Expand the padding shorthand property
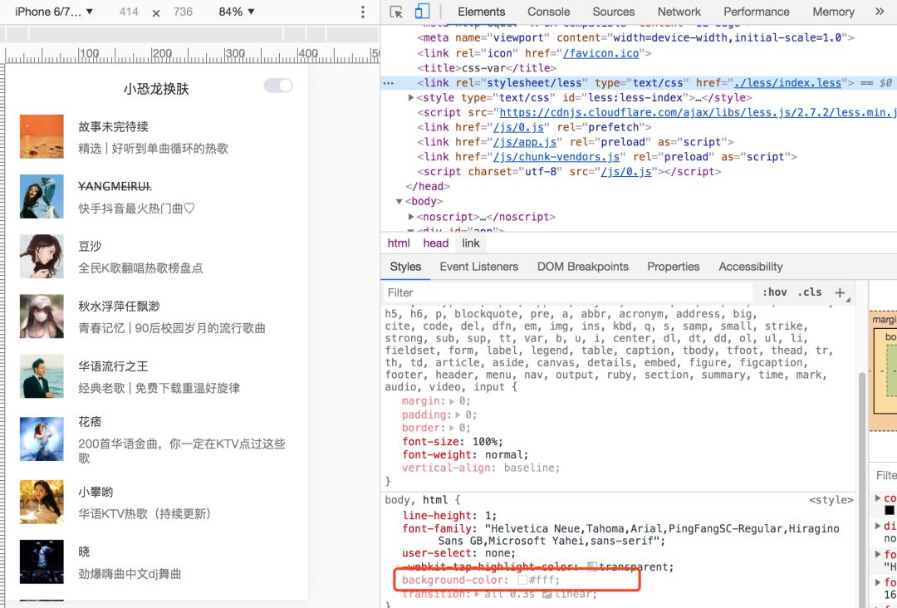Image resolution: width=897 pixels, height=608 pixels. coord(458,414)
